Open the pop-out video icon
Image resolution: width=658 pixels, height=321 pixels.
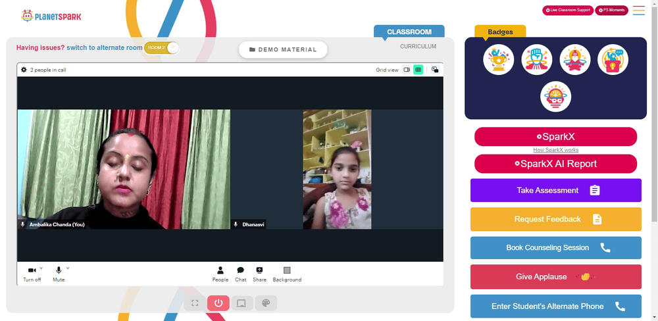(x=435, y=70)
